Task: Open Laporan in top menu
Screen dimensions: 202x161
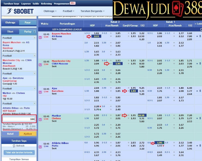Action: [x=26, y=3]
